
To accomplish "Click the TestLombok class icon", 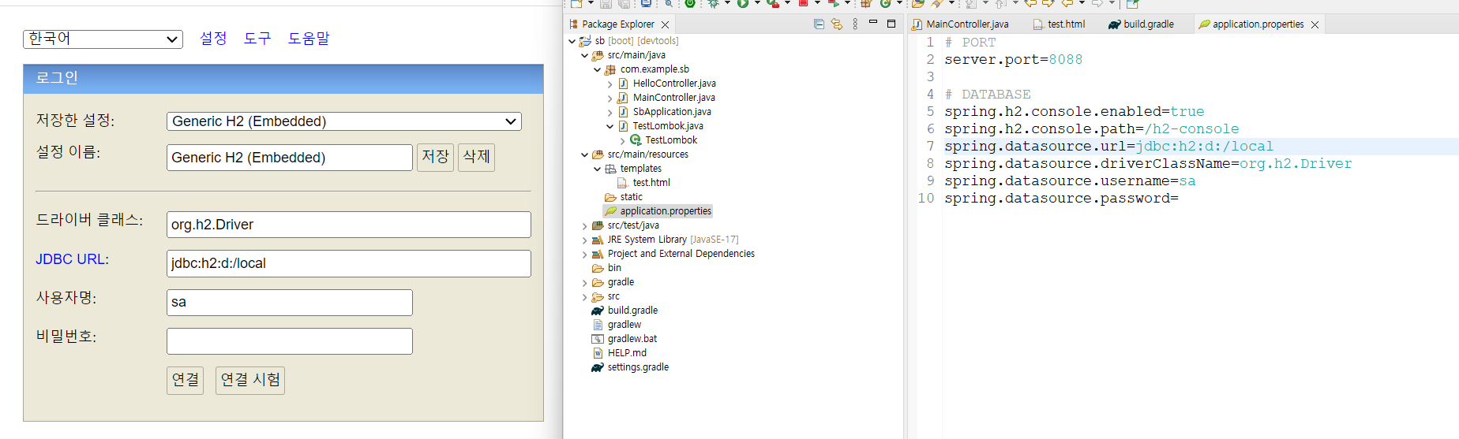I will pyautogui.click(x=636, y=140).
